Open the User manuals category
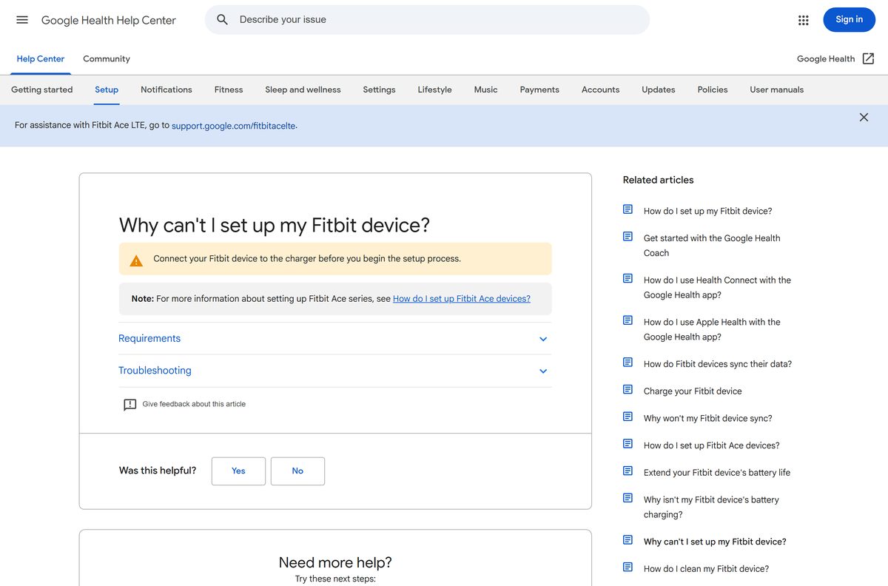 (x=776, y=90)
